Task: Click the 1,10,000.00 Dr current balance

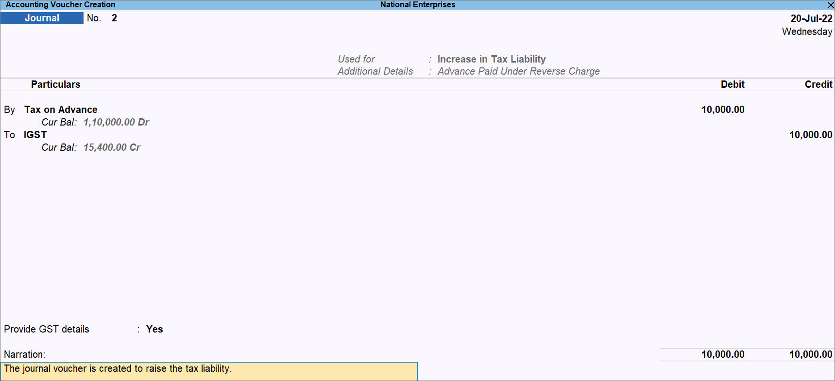Action: pos(116,122)
